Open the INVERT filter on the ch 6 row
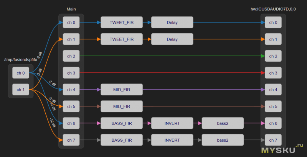This screenshot has width=307, height=157. tap(172, 123)
